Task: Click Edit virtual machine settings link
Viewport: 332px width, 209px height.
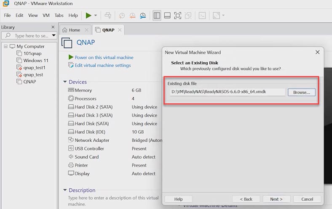Action: 103,65
